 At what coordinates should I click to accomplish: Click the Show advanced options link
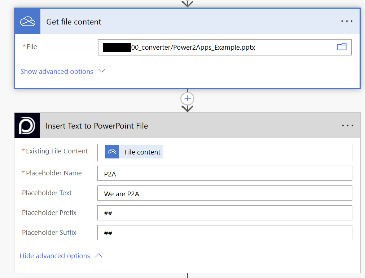click(57, 72)
